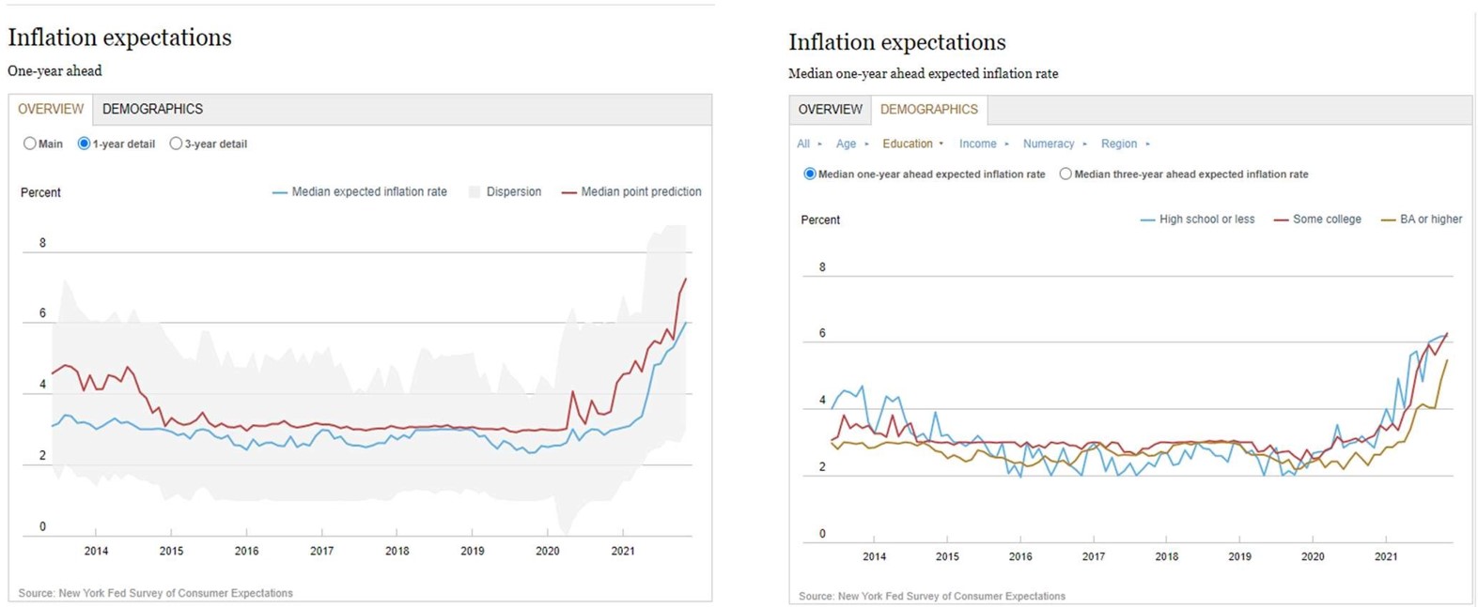This screenshot has width=1478, height=607.
Task: Select the Main radio button
Action: click(x=30, y=144)
